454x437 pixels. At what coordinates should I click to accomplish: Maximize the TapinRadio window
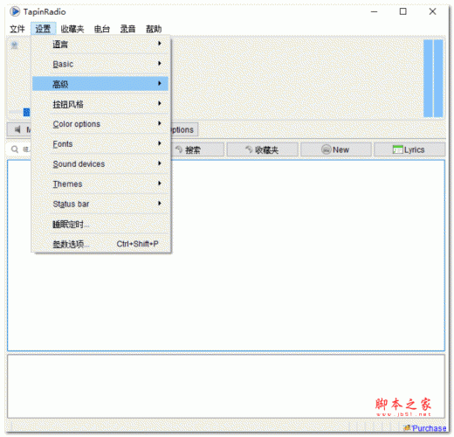403,11
